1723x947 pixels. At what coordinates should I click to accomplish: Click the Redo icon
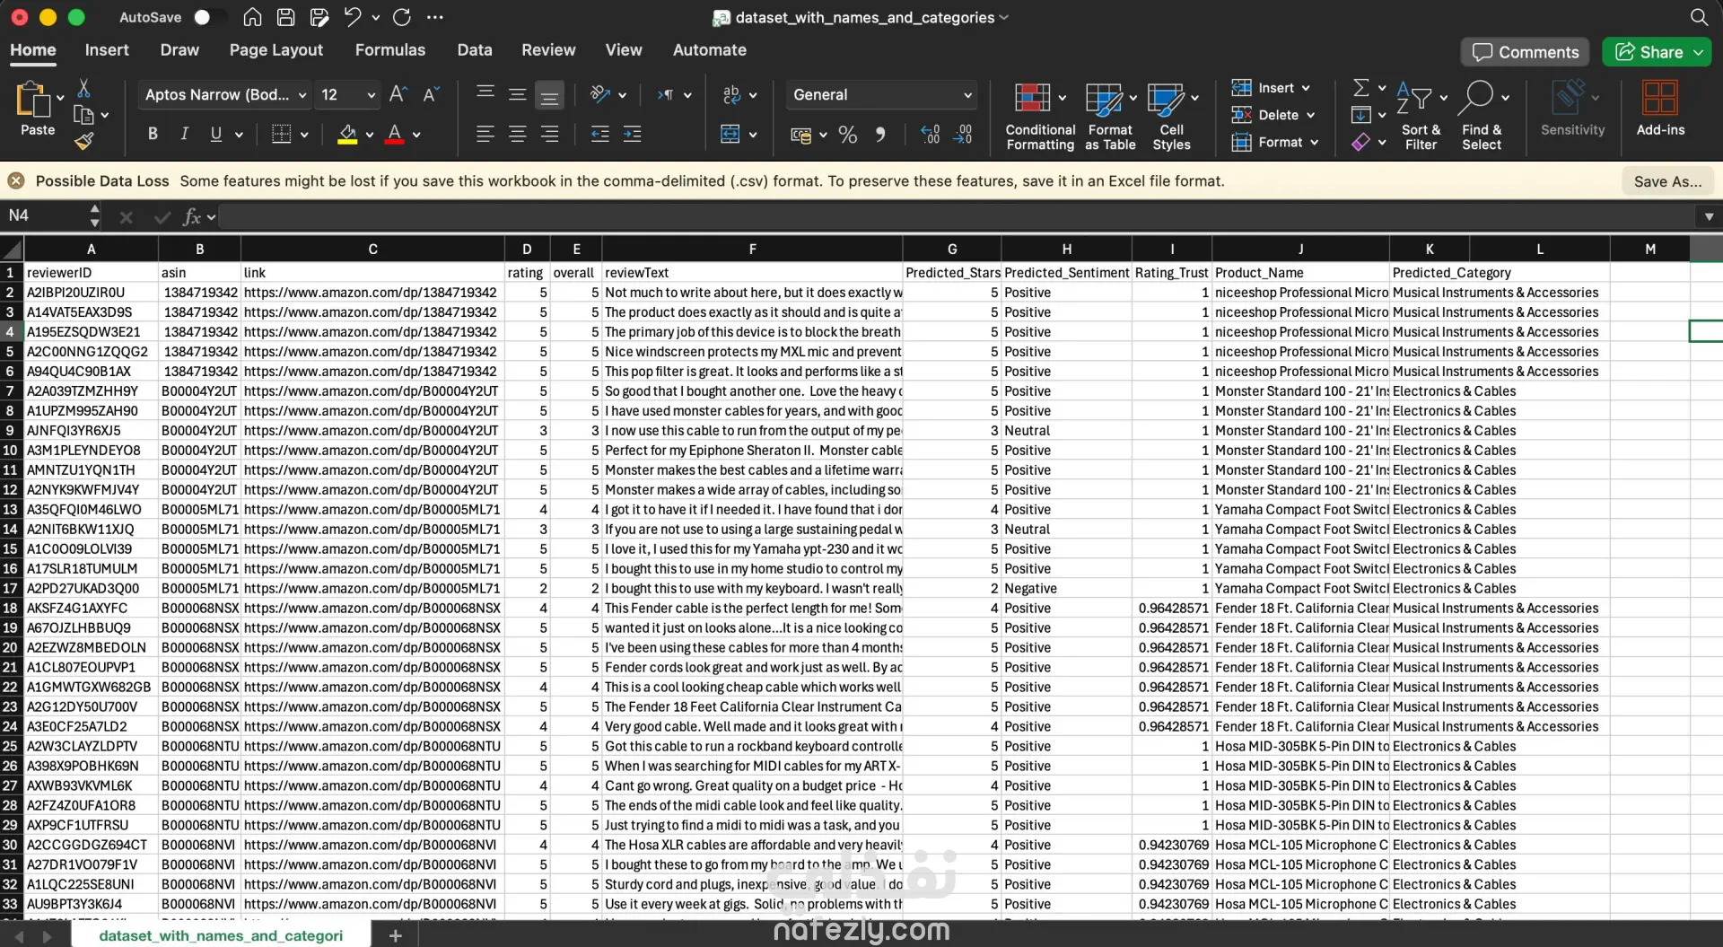point(402,17)
